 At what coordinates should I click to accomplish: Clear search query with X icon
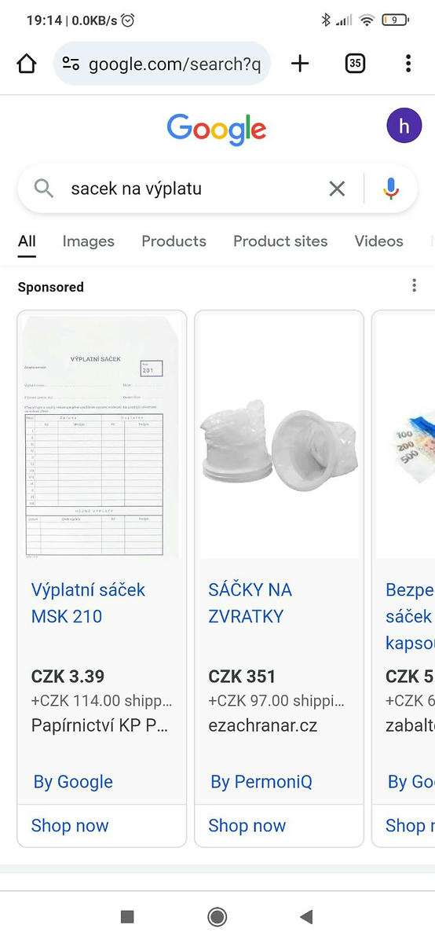point(337,189)
